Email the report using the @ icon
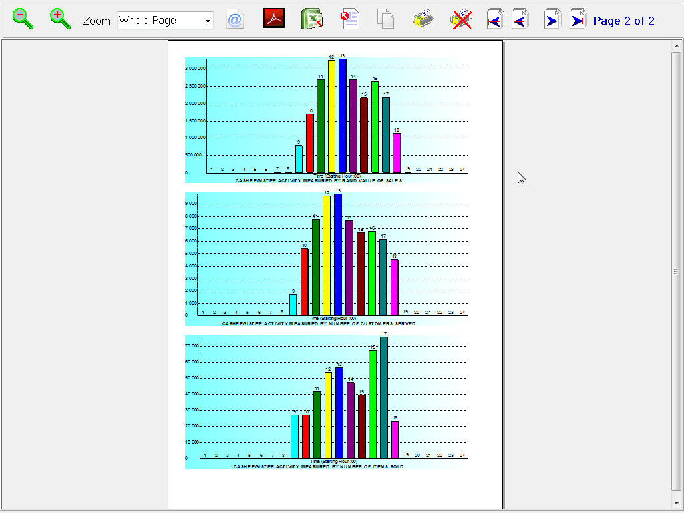The width and height of the screenshot is (684, 513). click(x=235, y=20)
